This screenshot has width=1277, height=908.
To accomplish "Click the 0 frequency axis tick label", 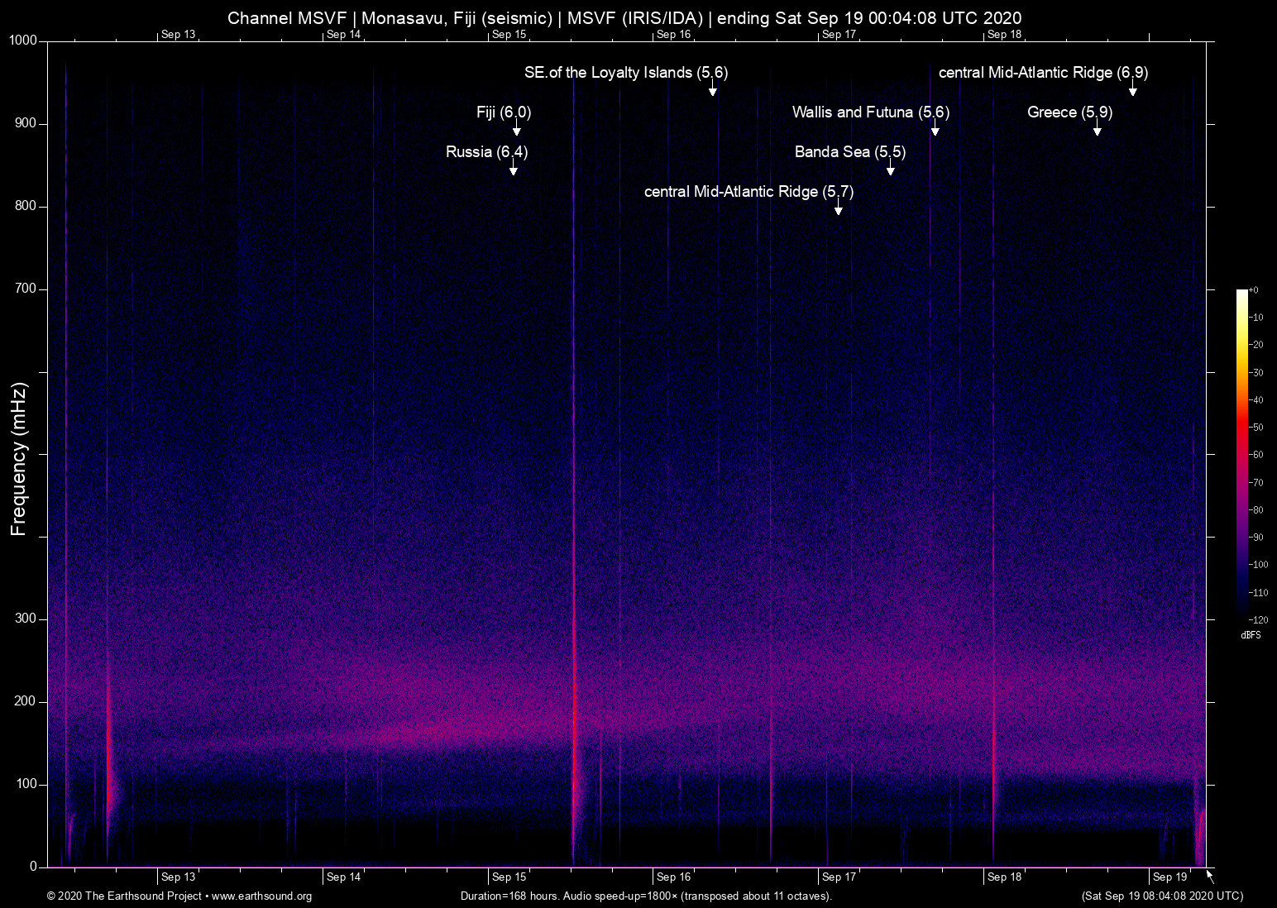I will click(x=34, y=867).
